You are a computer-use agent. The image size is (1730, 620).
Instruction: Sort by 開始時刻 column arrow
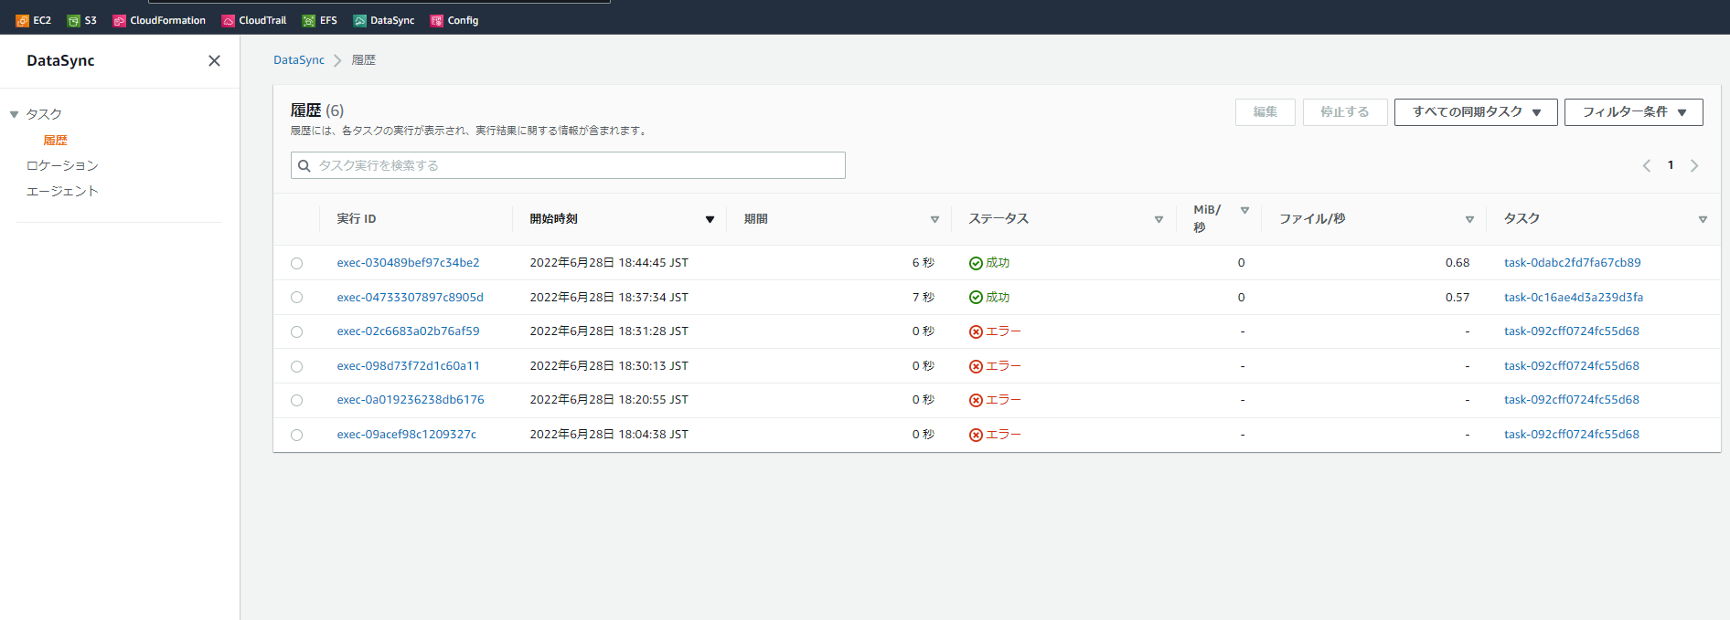tap(710, 219)
